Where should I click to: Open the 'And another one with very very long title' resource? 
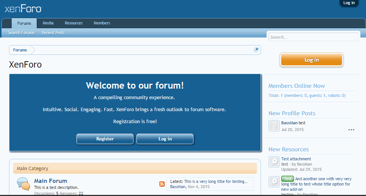316,184
